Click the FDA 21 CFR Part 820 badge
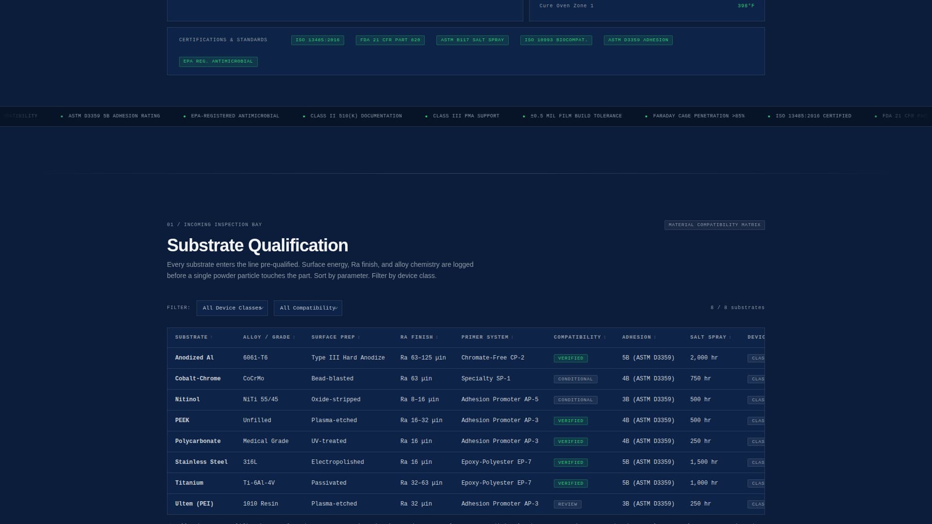This screenshot has height=524, width=932. (390, 40)
